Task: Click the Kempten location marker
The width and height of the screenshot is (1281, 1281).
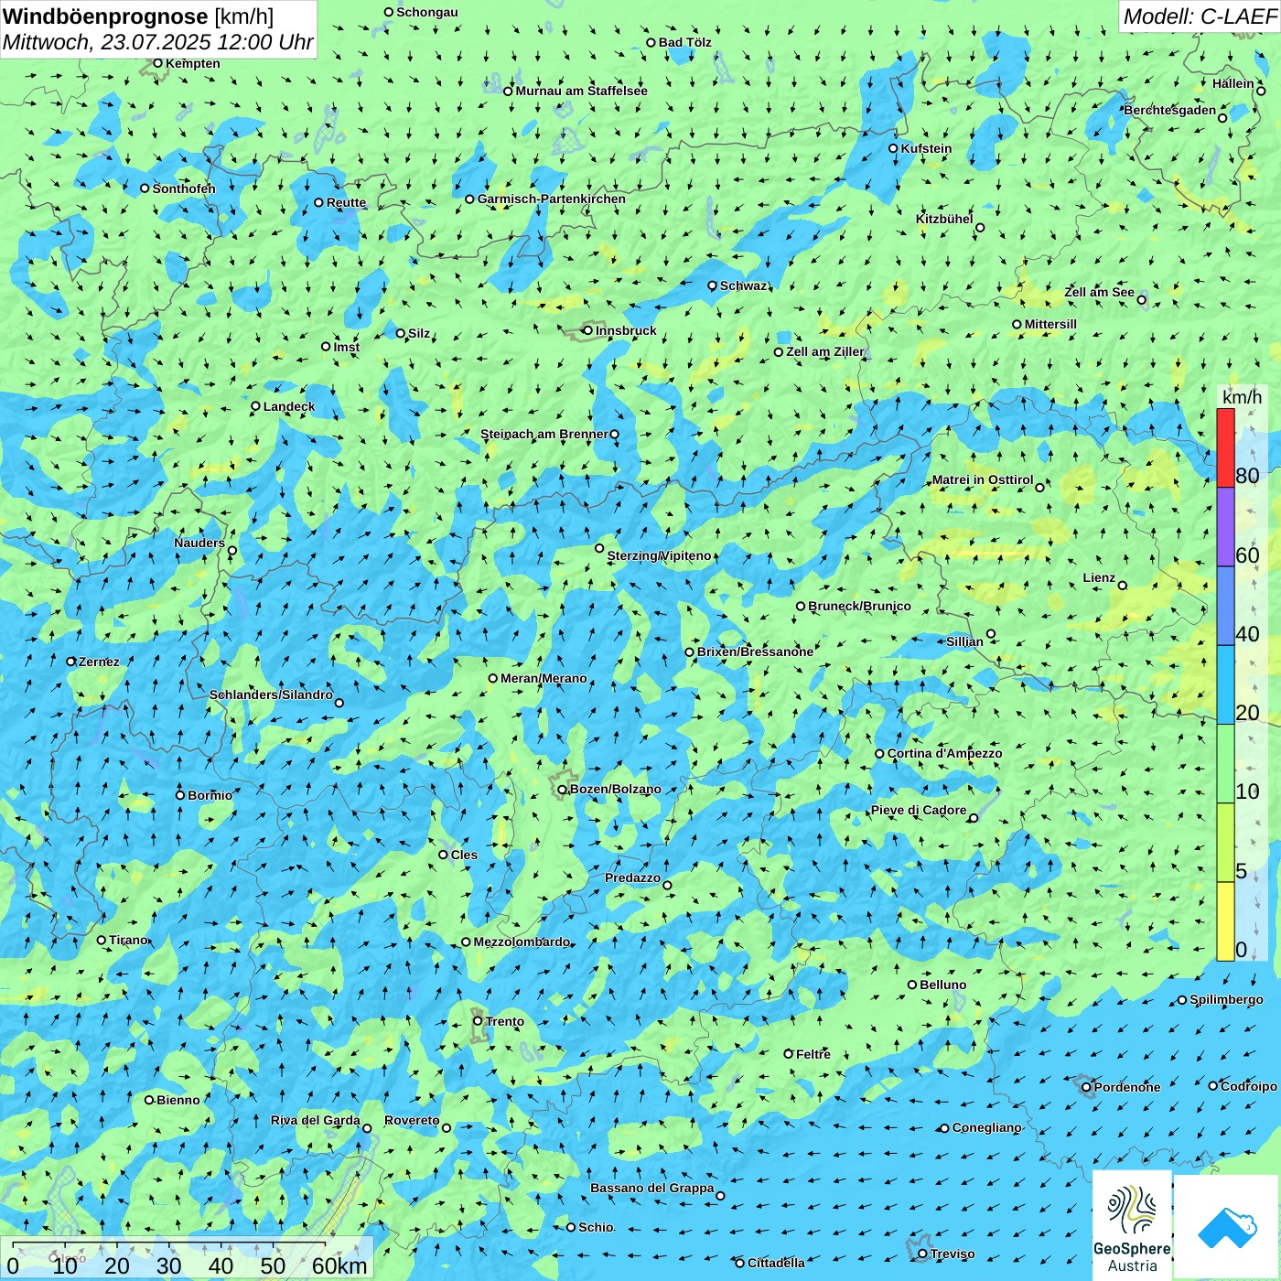Action: click(157, 63)
